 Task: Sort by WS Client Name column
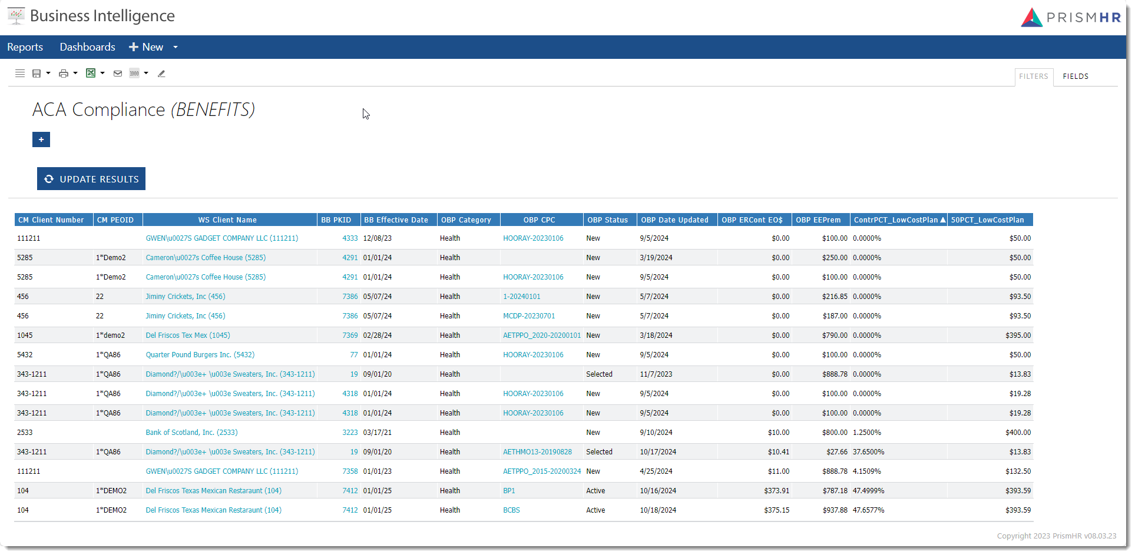pos(230,220)
